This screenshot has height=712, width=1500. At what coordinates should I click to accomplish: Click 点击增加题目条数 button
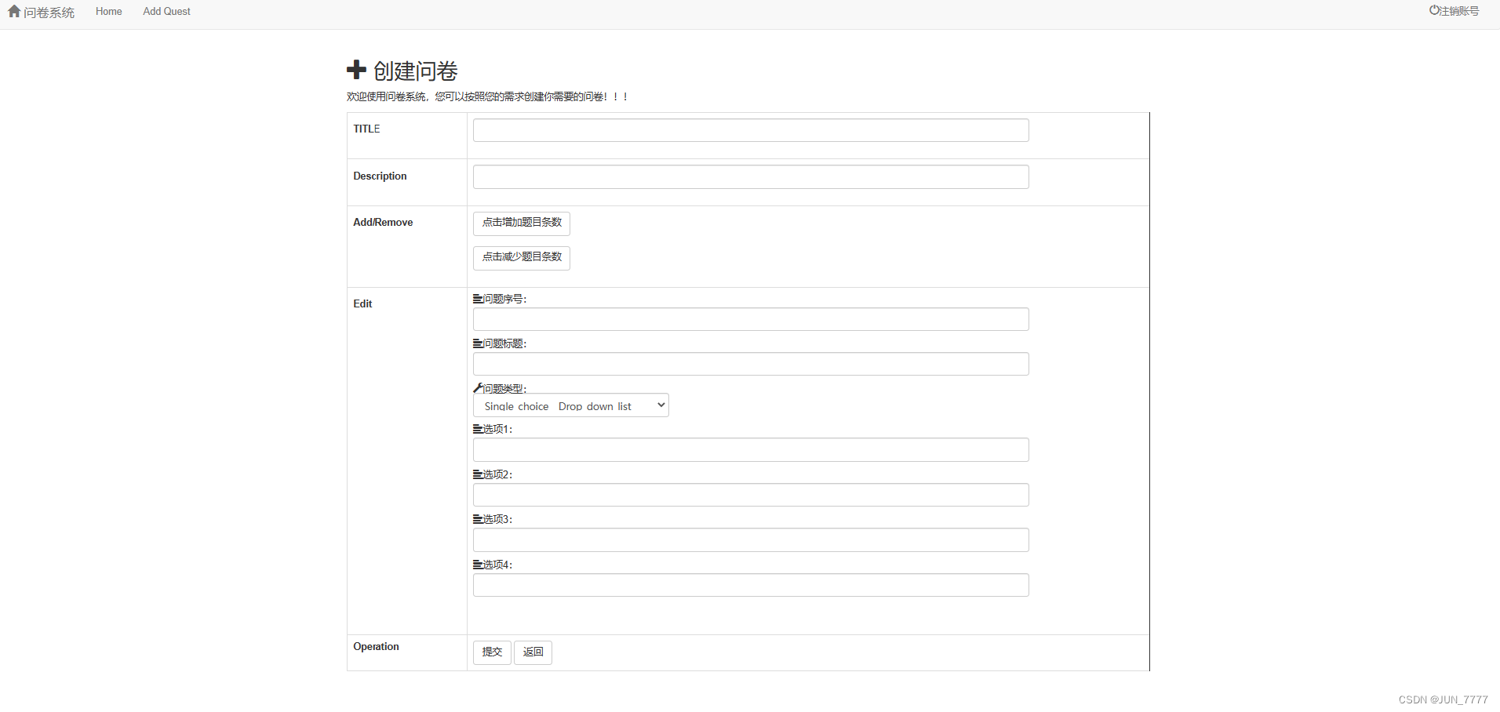click(522, 223)
